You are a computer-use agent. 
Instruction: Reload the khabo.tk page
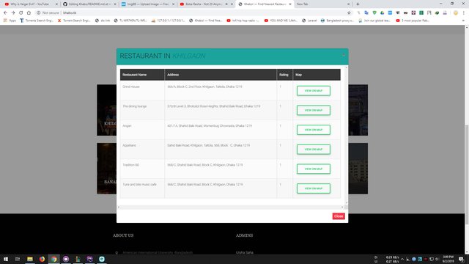click(21, 13)
